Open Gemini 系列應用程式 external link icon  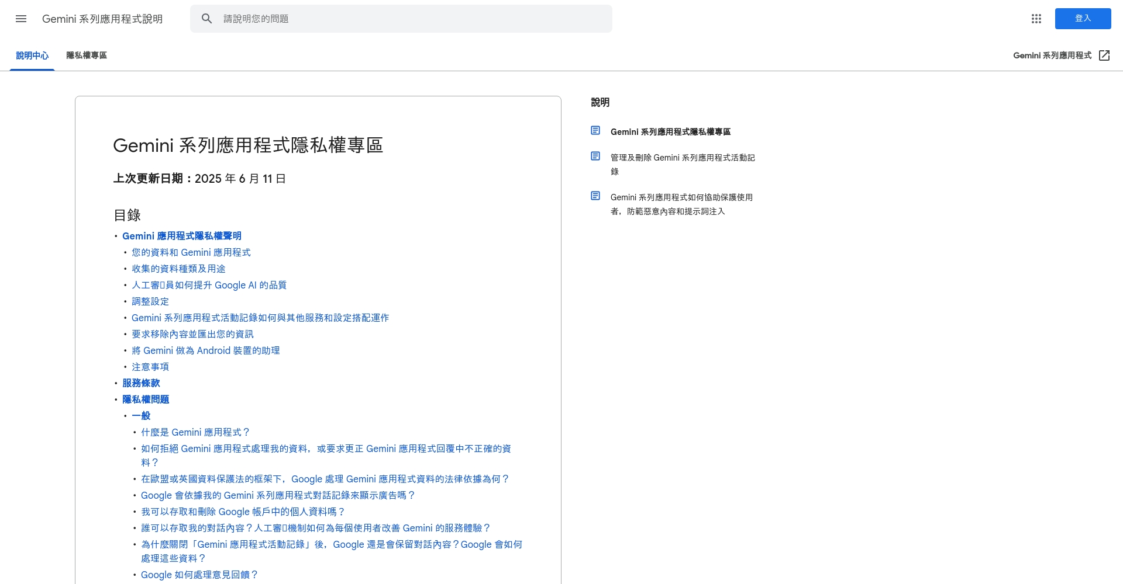(x=1104, y=55)
